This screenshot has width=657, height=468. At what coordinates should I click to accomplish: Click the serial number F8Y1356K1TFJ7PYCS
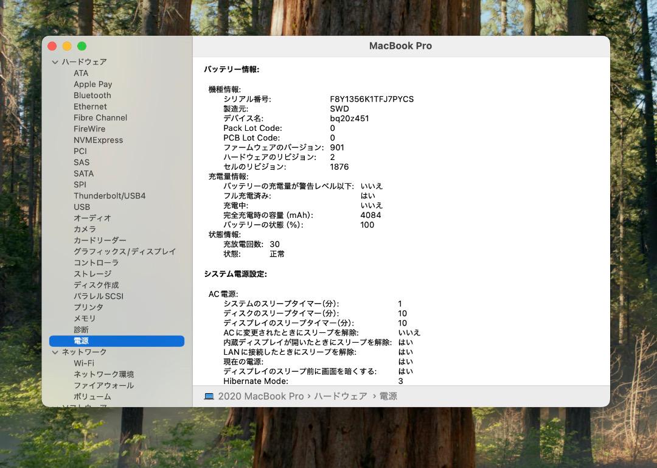coord(372,99)
